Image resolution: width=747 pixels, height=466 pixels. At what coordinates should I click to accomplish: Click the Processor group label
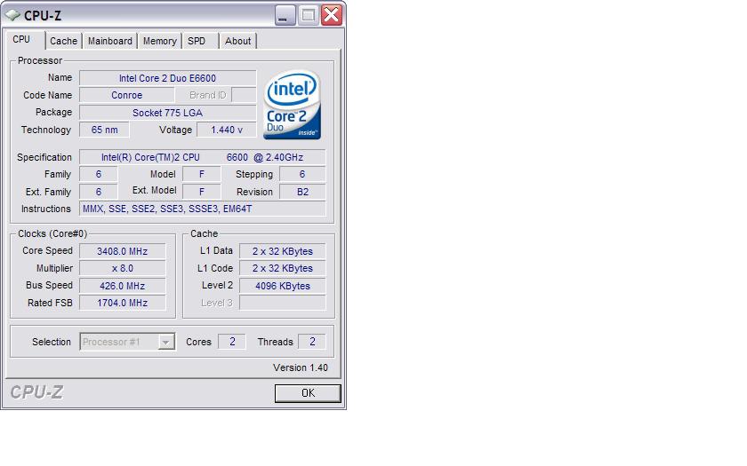[40, 61]
